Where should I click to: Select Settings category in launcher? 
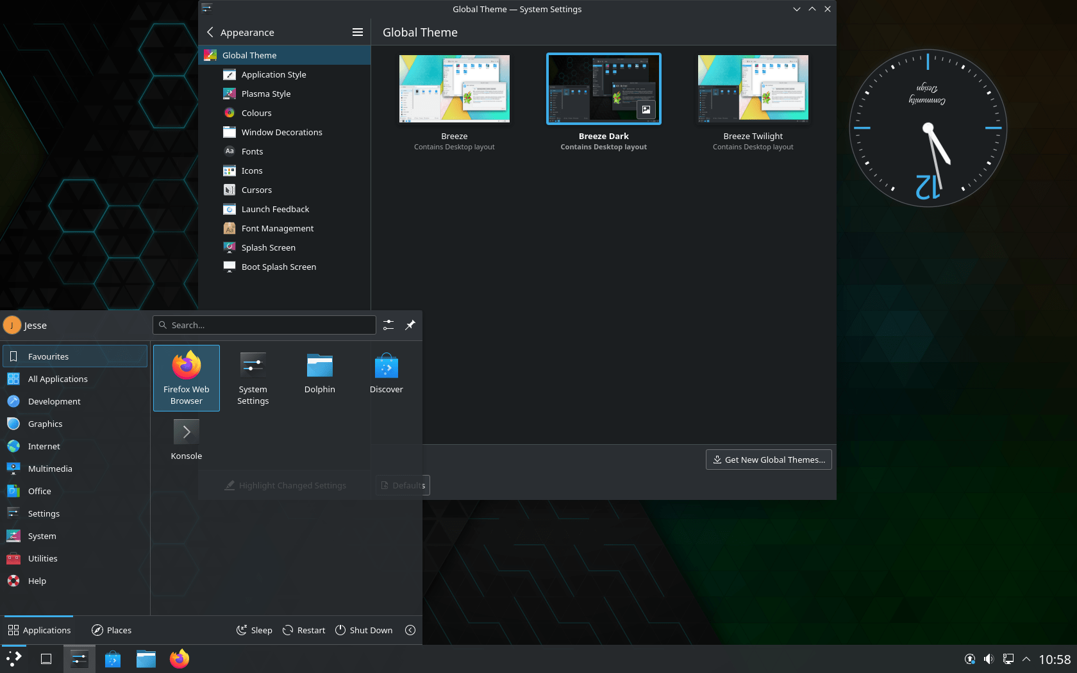[75, 513]
